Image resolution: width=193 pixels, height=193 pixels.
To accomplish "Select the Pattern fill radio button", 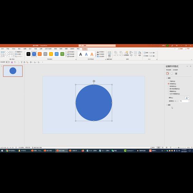I will pyautogui.click(x=169, y=91).
